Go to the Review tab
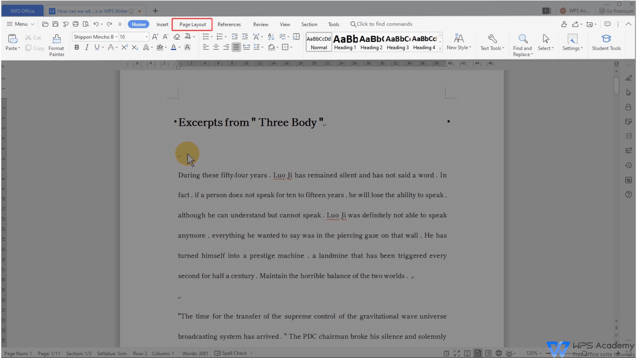The height and width of the screenshot is (358, 637). click(260, 24)
